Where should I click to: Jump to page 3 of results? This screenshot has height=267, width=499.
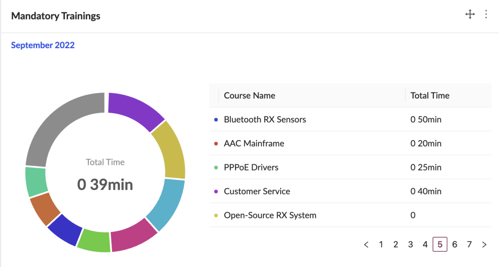[x=410, y=245]
